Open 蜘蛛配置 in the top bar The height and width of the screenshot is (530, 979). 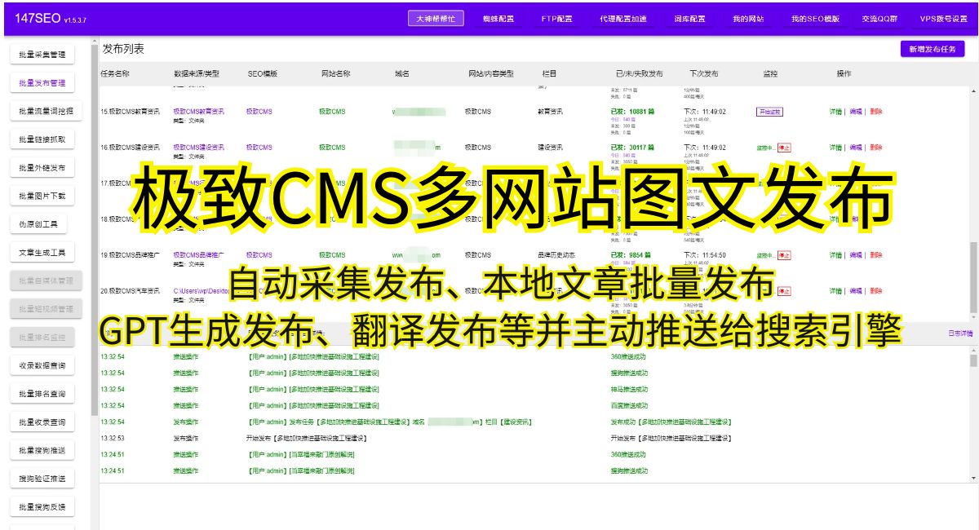click(498, 18)
